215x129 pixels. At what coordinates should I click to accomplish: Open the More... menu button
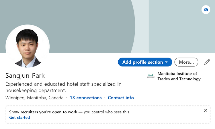pos(186,62)
